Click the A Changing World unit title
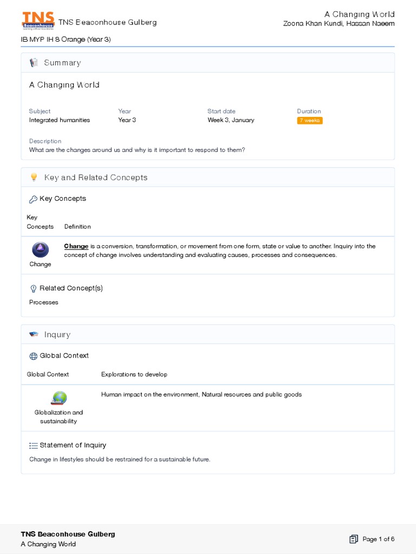 64,85
